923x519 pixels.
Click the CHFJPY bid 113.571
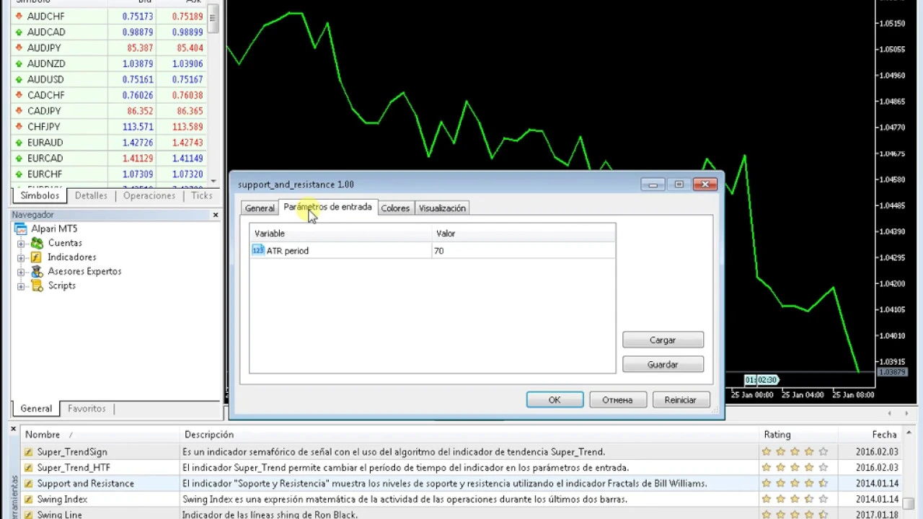pos(138,127)
